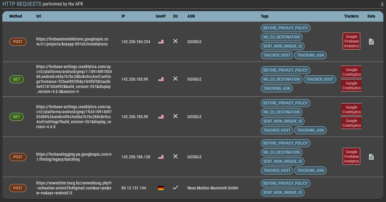Viewport: 386px width, 202px height.
Task: Click IP address 142.250.186.138
Action: pos(136,157)
